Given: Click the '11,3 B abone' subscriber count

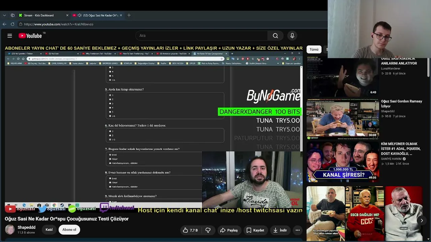Looking at the screenshot, I should (x=26, y=233).
